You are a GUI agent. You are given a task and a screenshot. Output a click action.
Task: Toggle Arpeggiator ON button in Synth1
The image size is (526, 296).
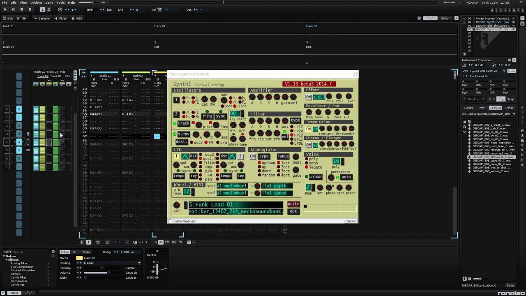(252, 156)
